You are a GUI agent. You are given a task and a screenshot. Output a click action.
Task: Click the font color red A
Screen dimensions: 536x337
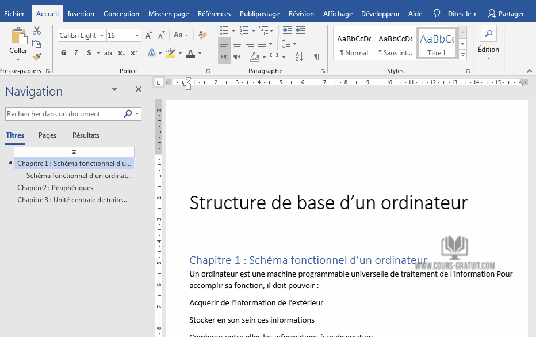point(190,54)
